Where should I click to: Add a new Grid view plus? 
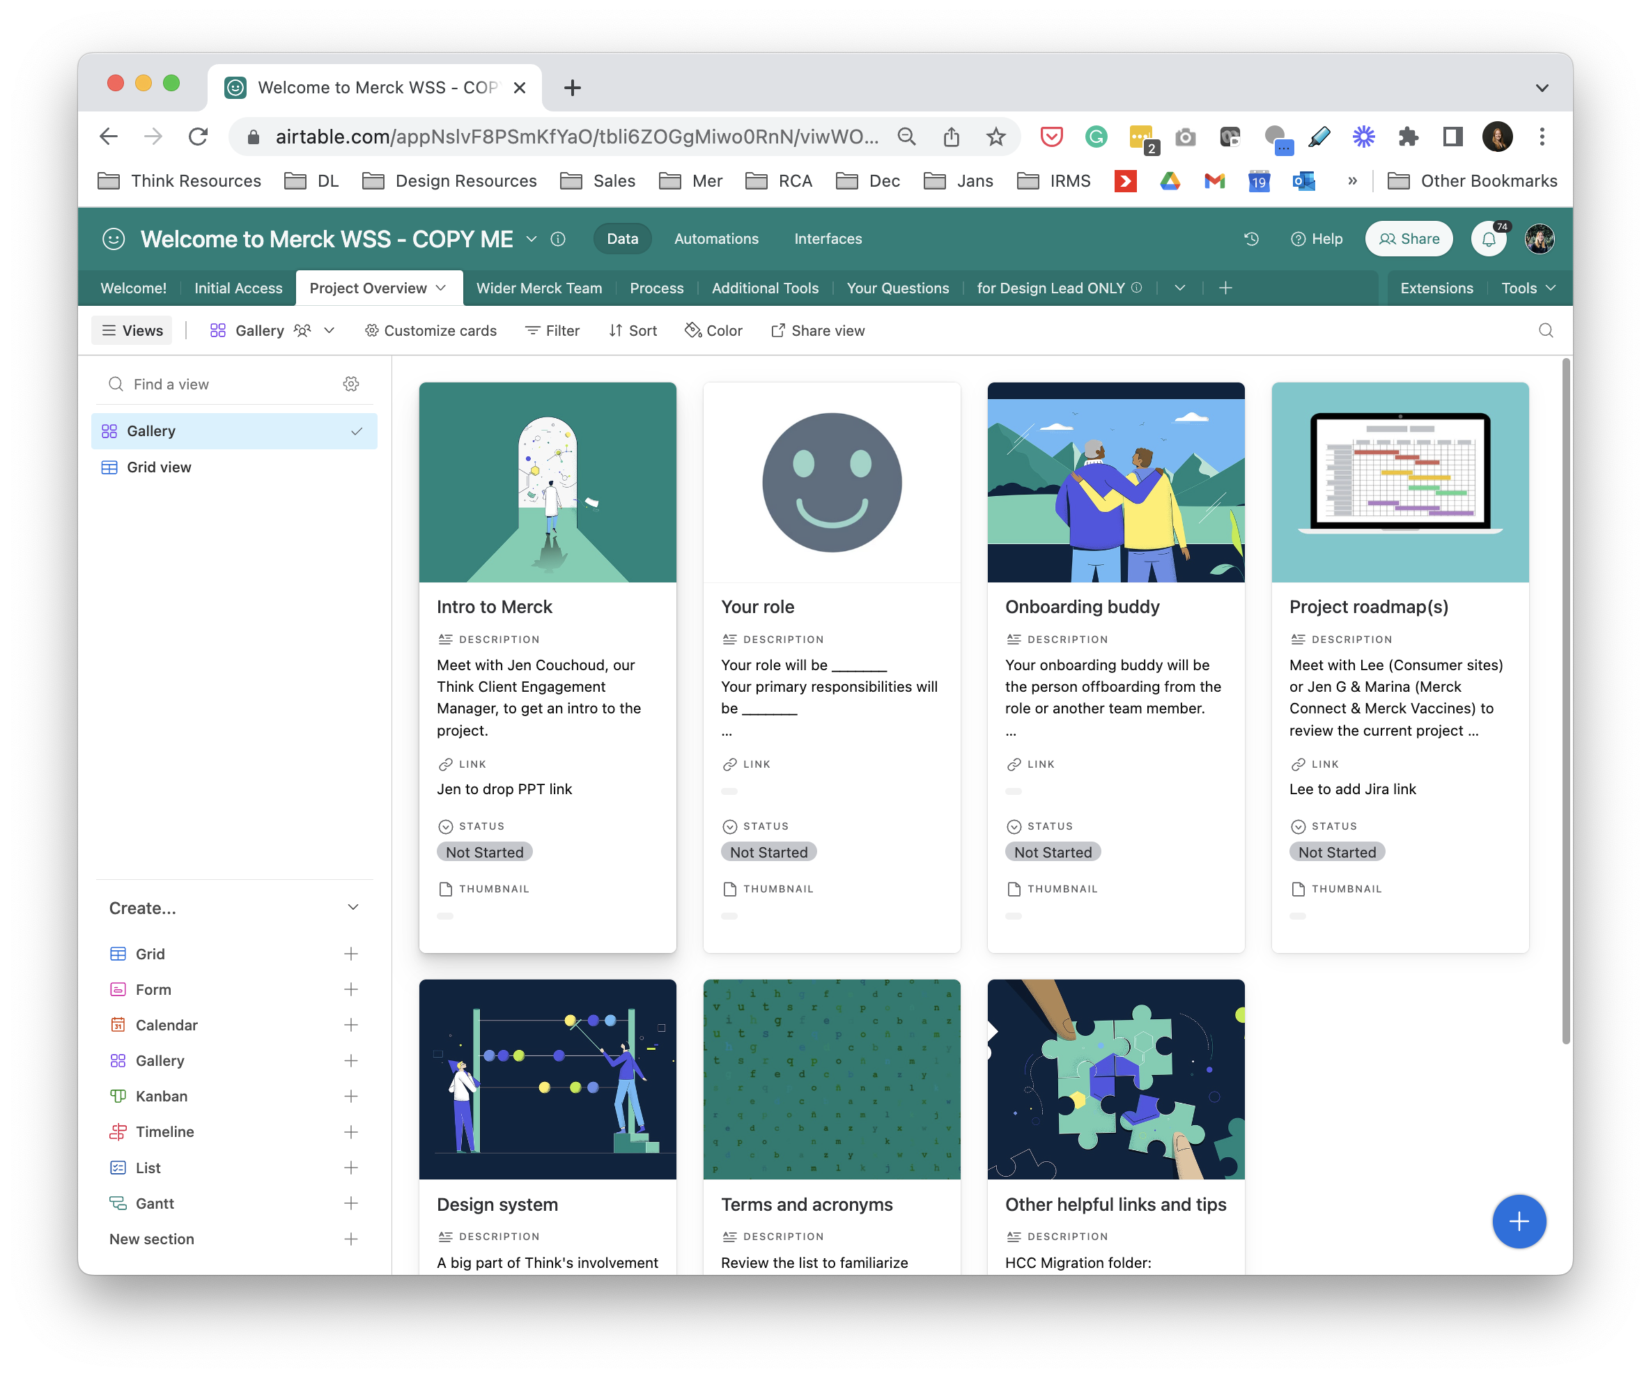point(350,954)
